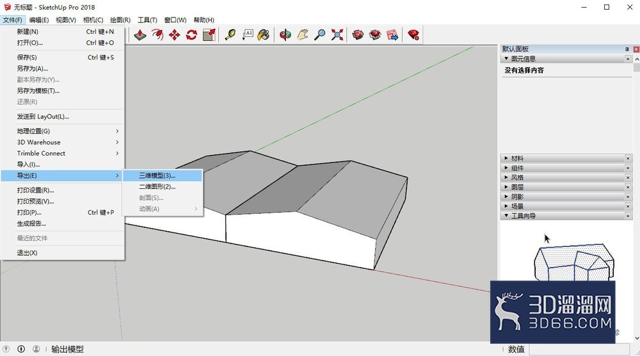640x356 pixels.
Task: Click 保存(S) in file menu
Action: pyautogui.click(x=62, y=57)
